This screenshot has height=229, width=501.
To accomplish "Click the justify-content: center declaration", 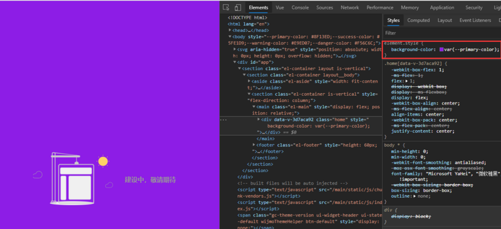I will point(423,131).
